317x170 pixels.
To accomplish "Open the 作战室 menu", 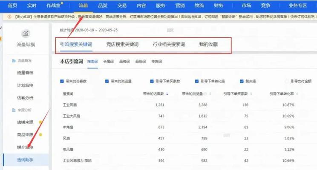I will click(54, 6).
